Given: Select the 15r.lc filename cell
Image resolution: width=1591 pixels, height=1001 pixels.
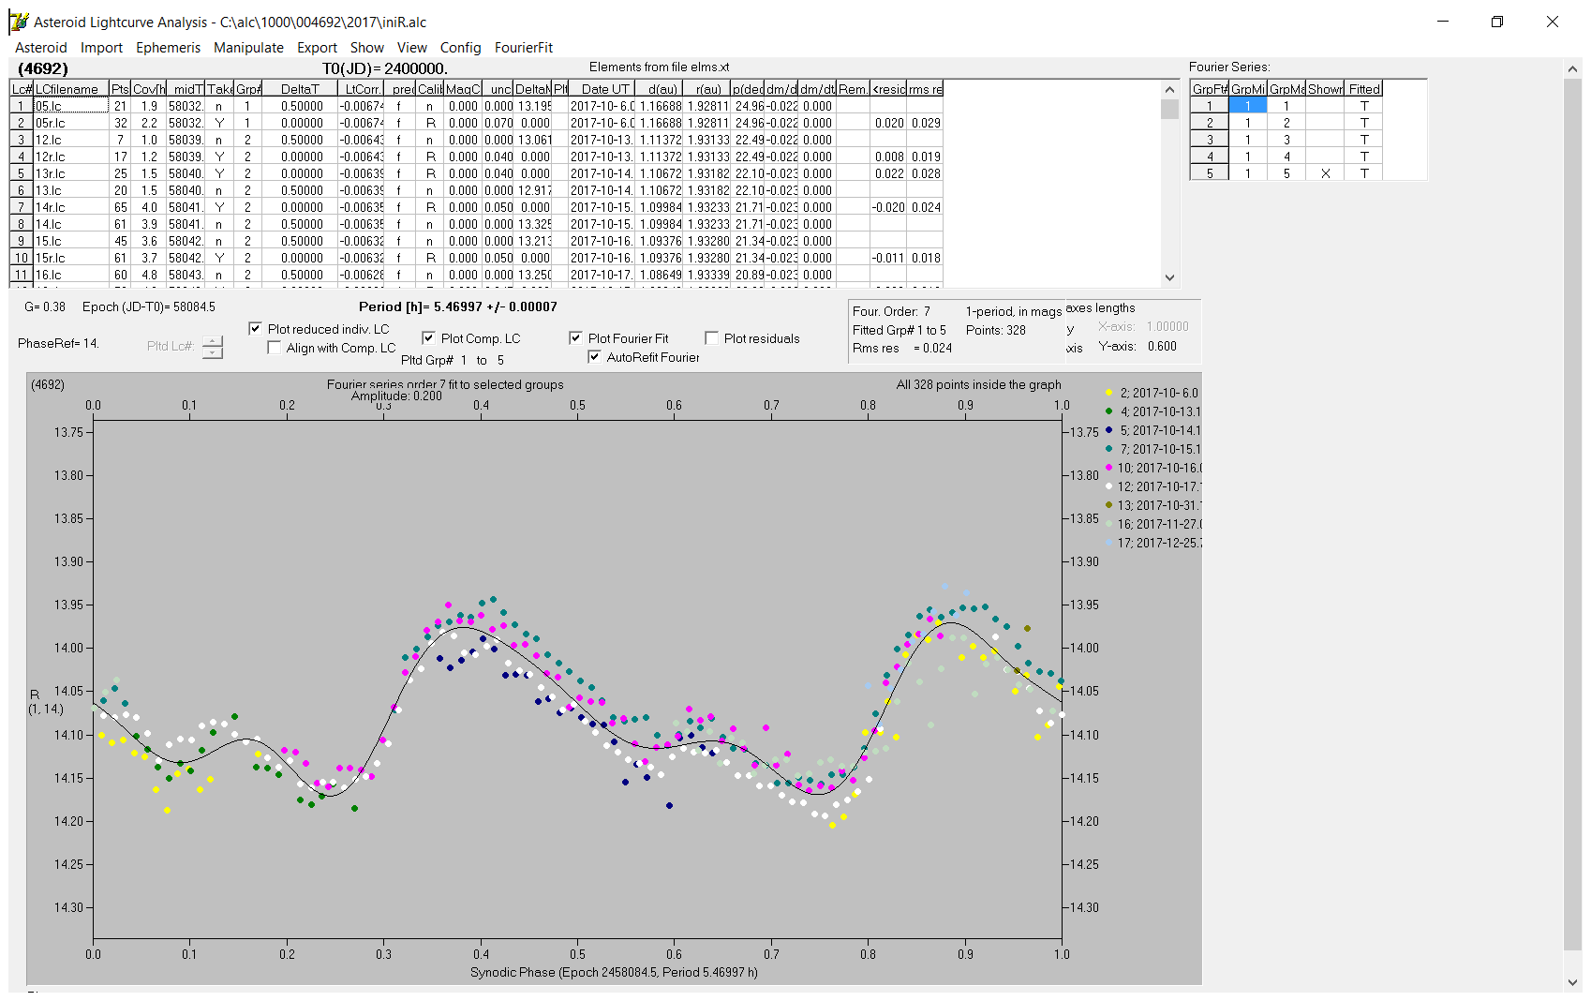Looking at the screenshot, I should coord(71,258).
